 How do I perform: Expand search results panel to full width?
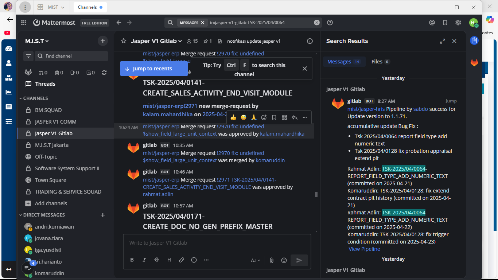pyautogui.click(x=443, y=41)
